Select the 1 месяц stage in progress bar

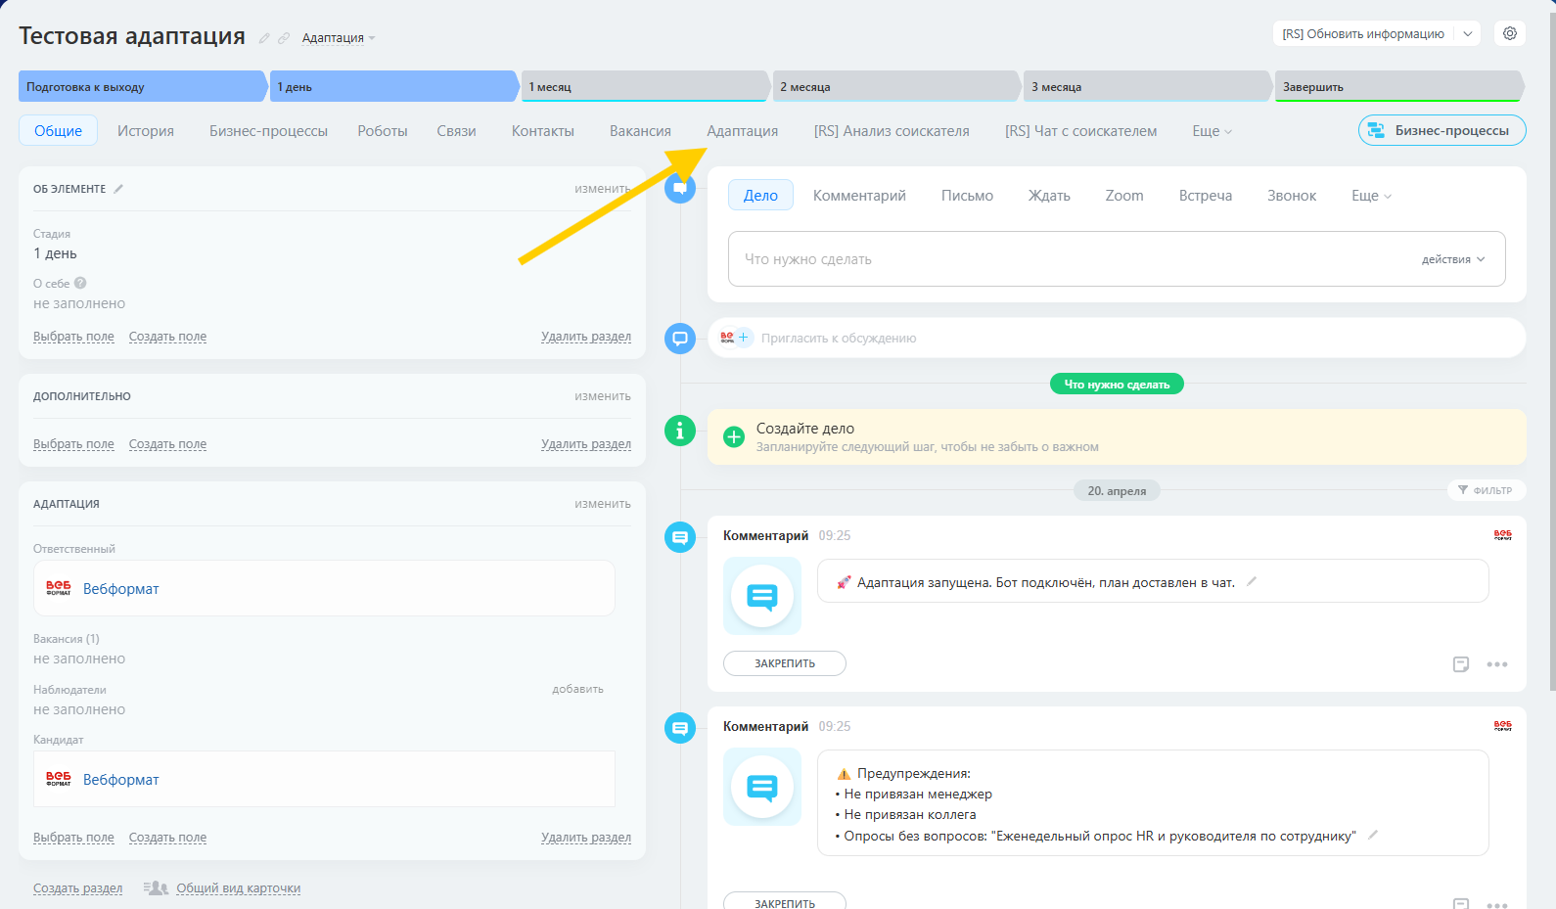click(x=644, y=87)
